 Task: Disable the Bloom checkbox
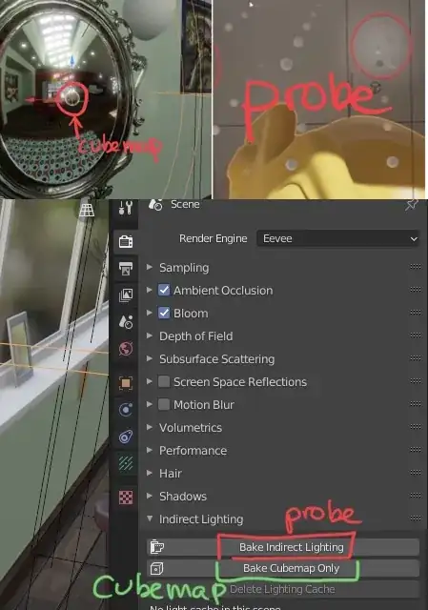pyautogui.click(x=164, y=314)
